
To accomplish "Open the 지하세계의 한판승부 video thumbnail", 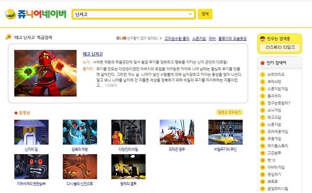I will (32, 166).
